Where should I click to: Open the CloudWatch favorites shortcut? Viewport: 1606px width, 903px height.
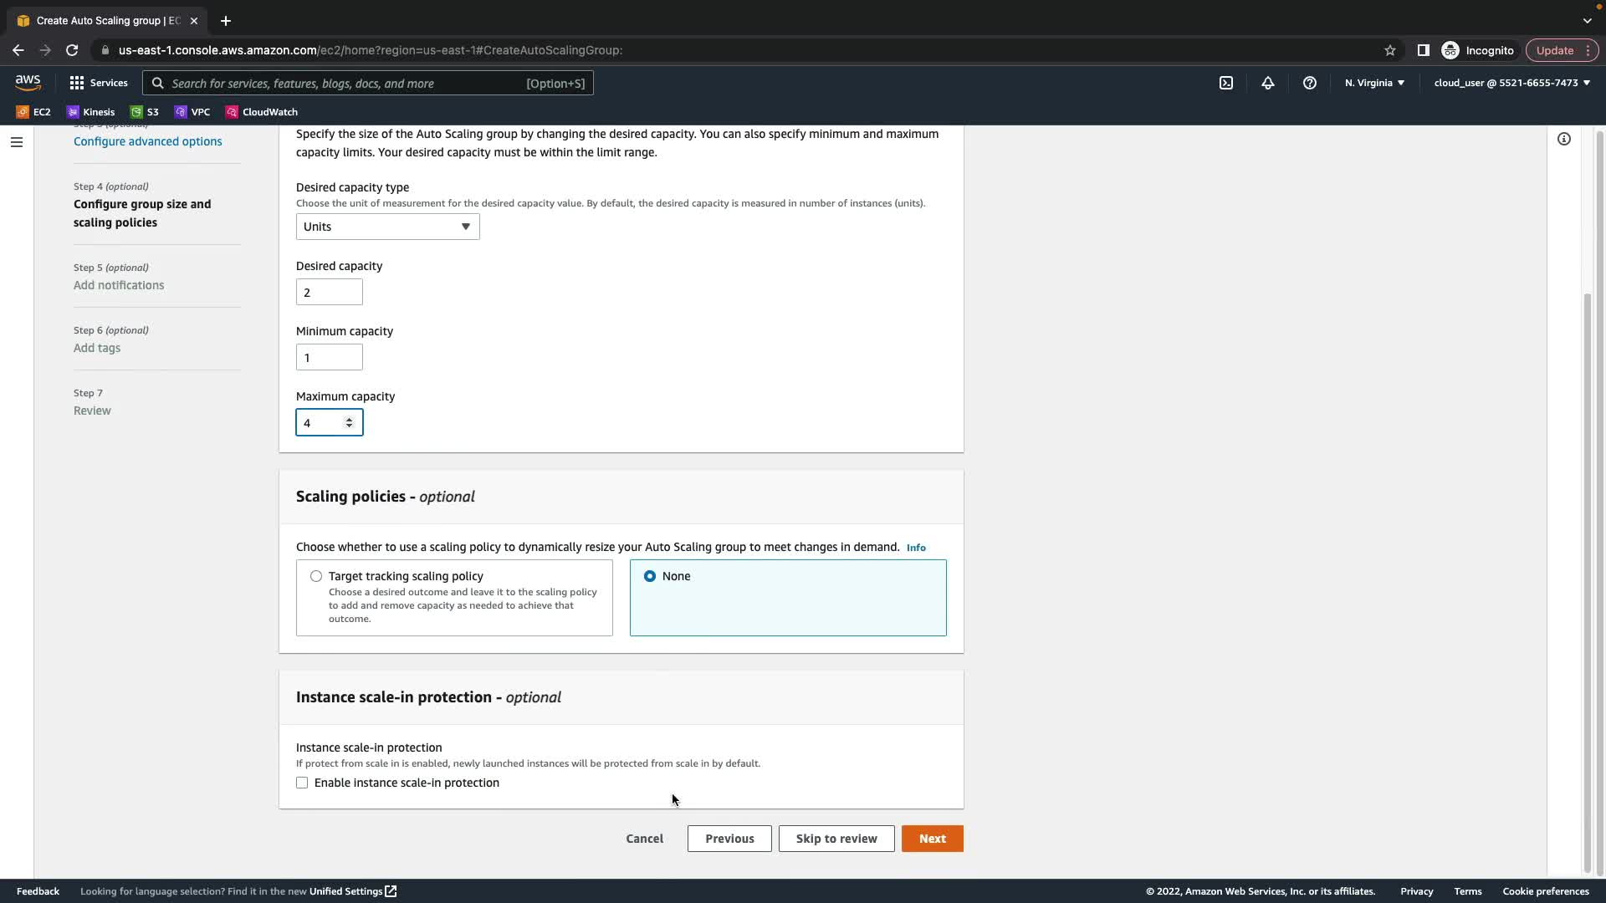pyautogui.click(x=261, y=112)
